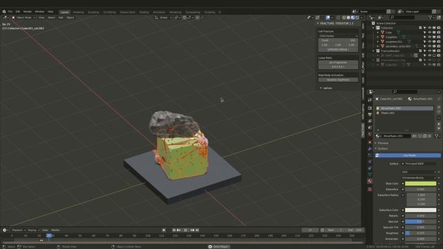Switch to the Modeling workspace tab
The image size is (443, 249).
click(78, 12)
